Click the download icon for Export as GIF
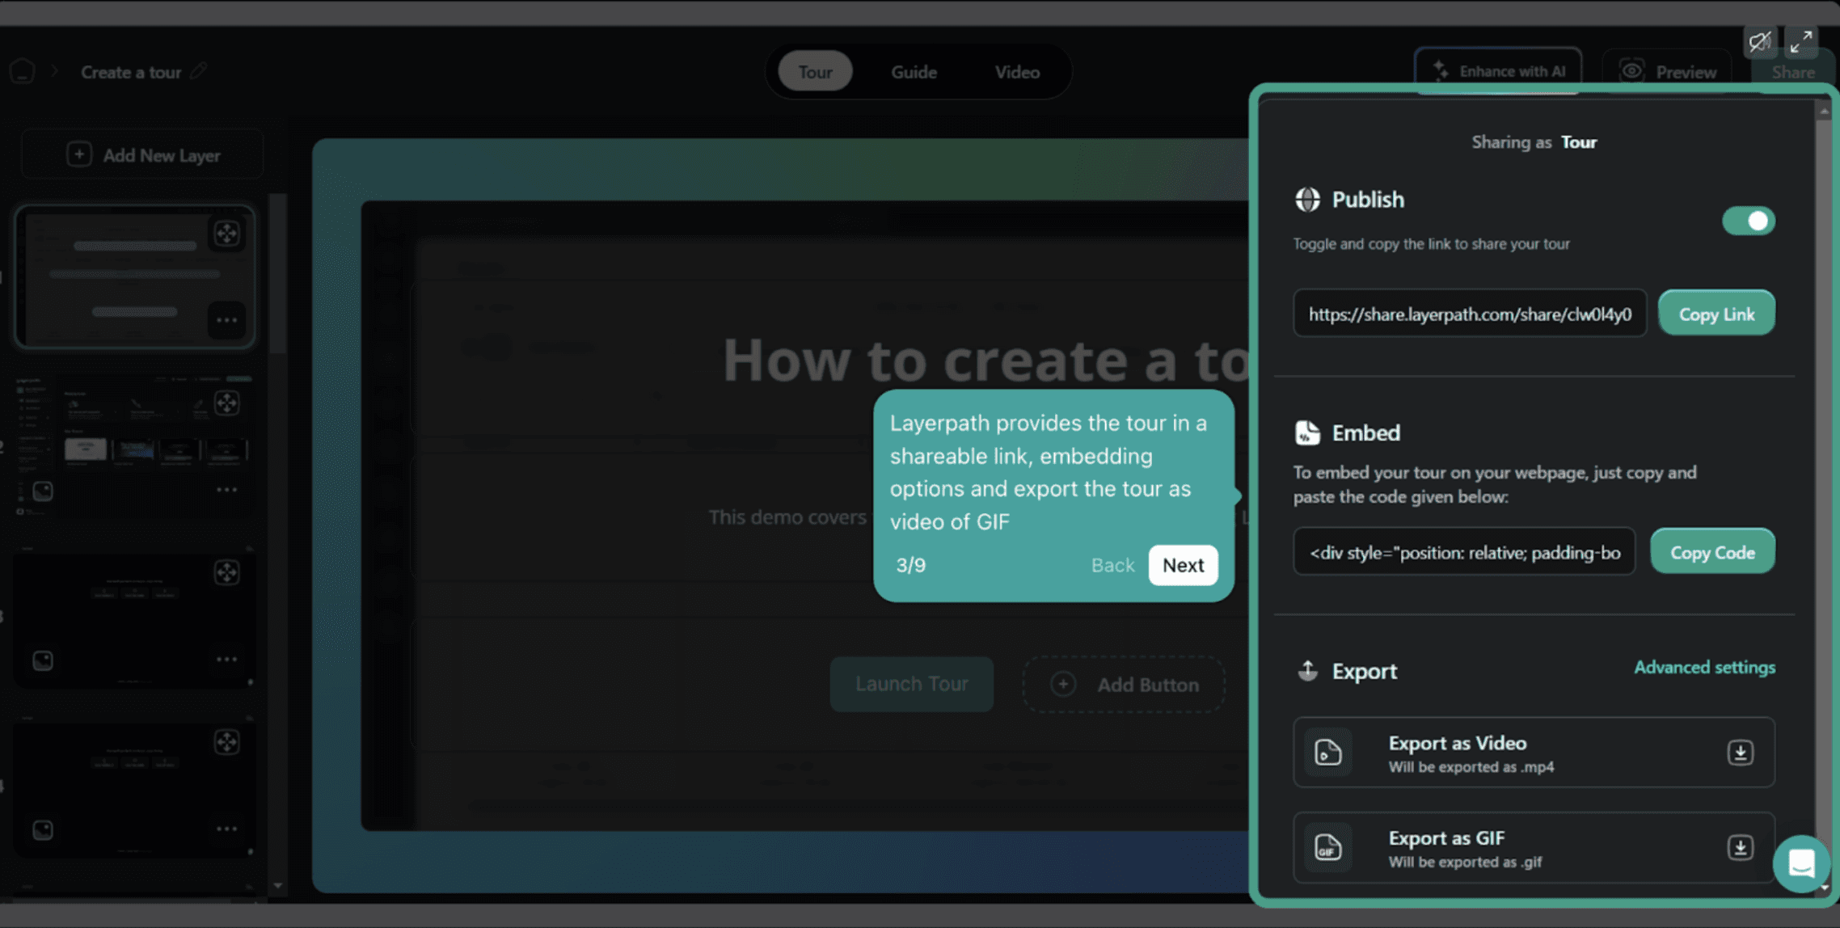Image resolution: width=1840 pixels, height=928 pixels. [1741, 847]
